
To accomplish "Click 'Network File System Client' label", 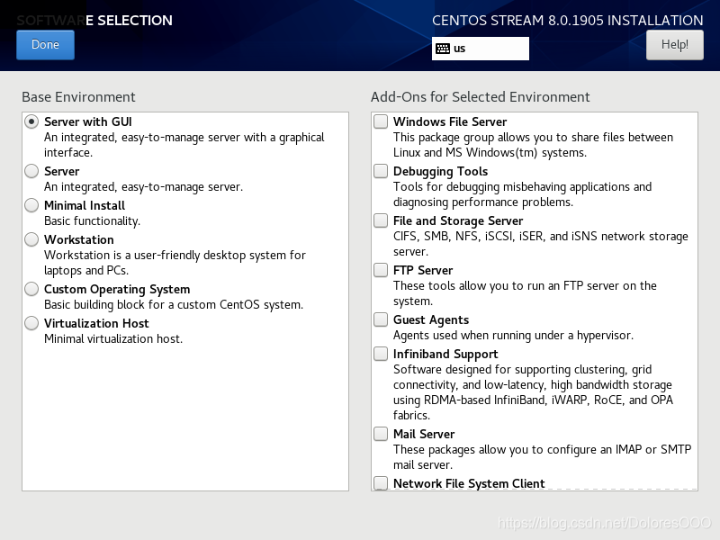I will click(x=469, y=483).
